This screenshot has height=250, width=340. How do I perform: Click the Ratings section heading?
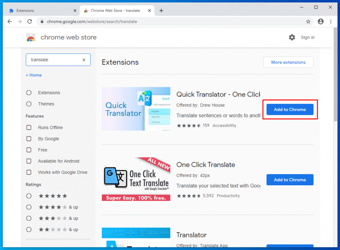(34, 185)
